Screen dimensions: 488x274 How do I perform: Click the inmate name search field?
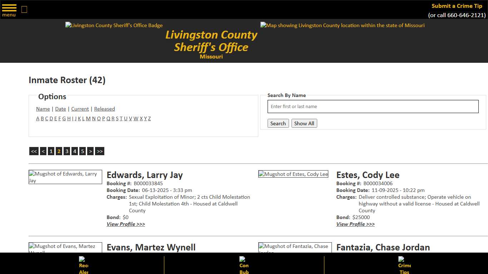[x=373, y=106]
